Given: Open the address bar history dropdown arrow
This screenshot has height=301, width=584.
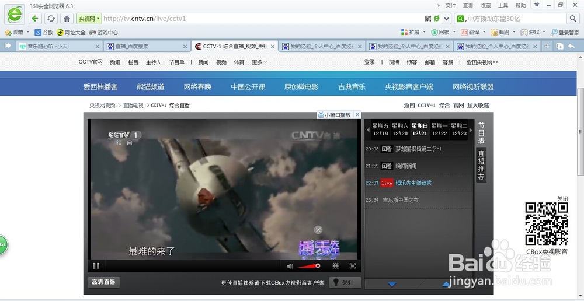Looking at the screenshot, I should pyautogui.click(x=447, y=19).
